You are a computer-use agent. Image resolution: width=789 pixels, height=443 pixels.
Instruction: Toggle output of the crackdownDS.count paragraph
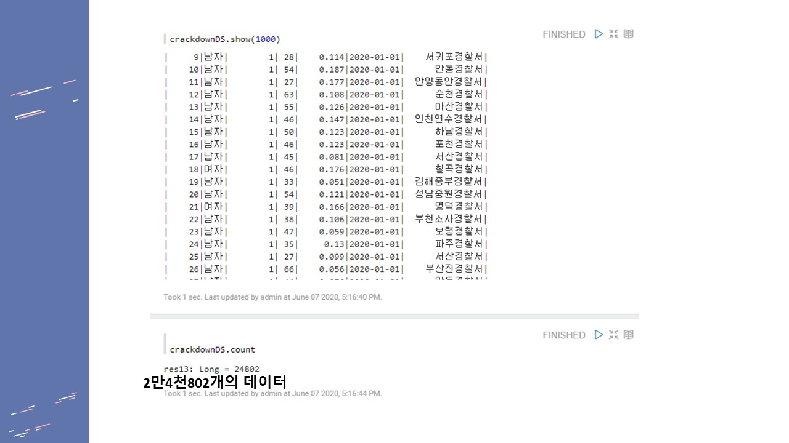tap(628, 335)
